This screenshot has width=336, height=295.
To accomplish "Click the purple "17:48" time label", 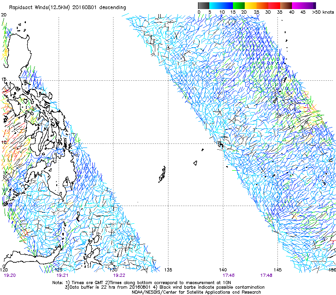I will click(266, 275).
